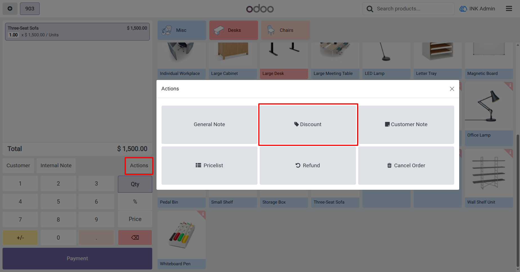This screenshot has height=272, width=520.
Task: Tap numpad key 5
Action: coord(58,202)
